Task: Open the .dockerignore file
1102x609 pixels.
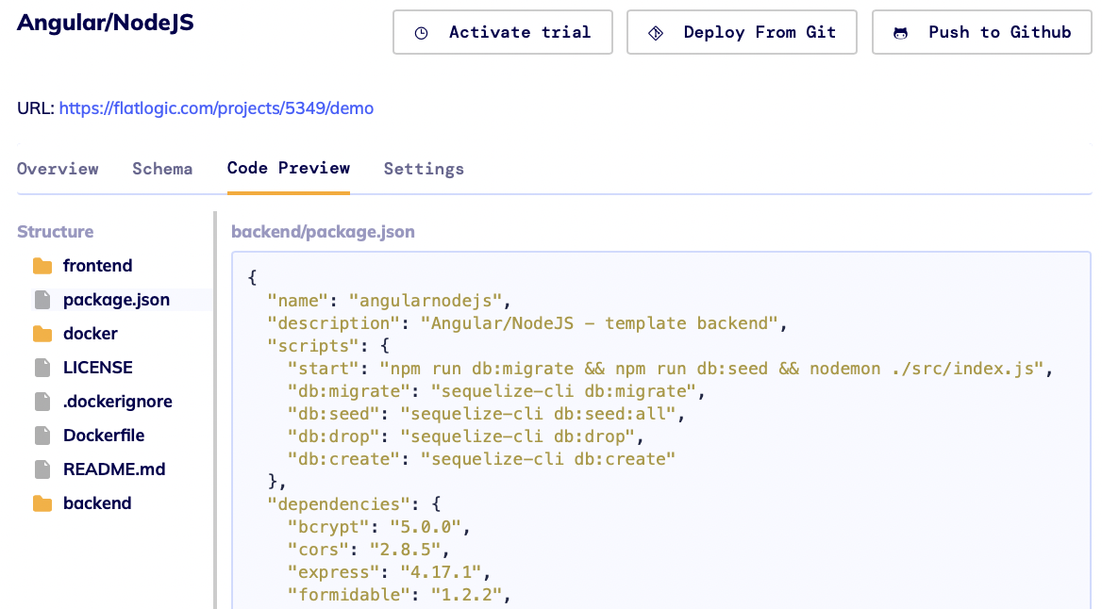Action: 117,401
